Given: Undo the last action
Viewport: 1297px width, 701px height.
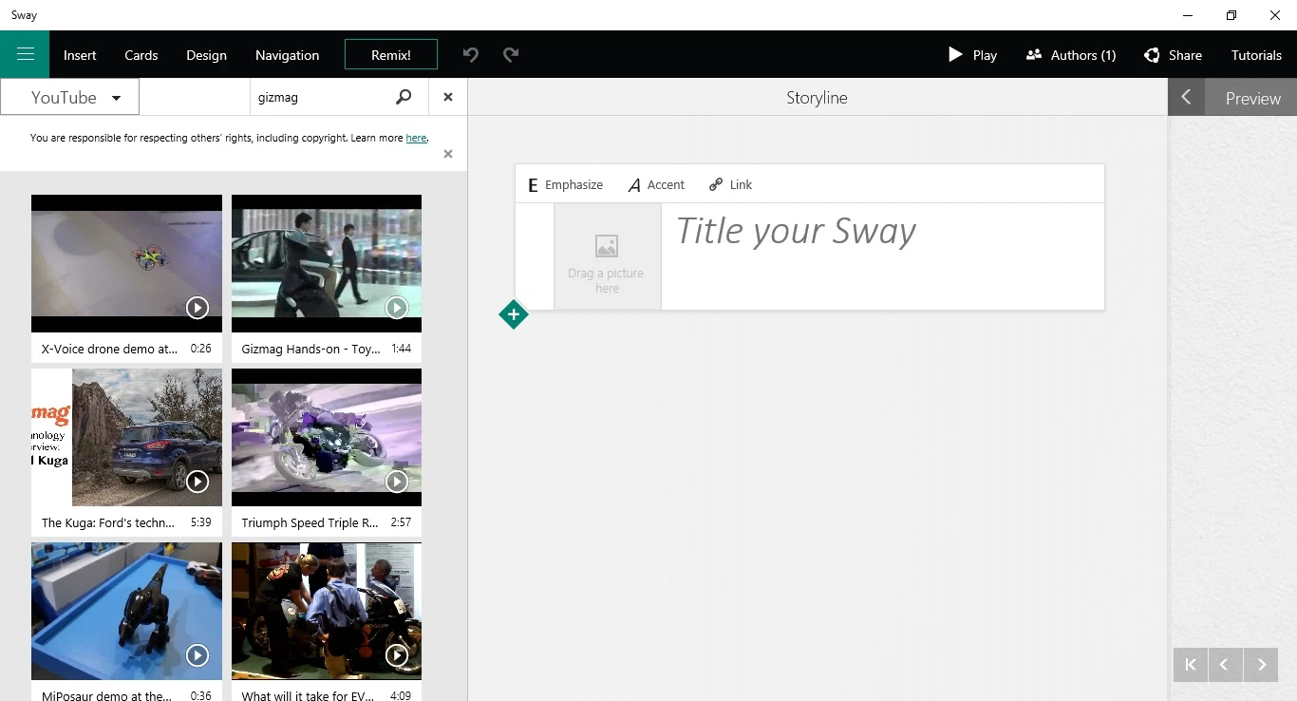Looking at the screenshot, I should (x=471, y=54).
